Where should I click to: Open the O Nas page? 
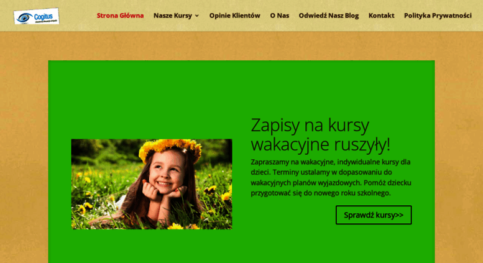pyautogui.click(x=279, y=16)
